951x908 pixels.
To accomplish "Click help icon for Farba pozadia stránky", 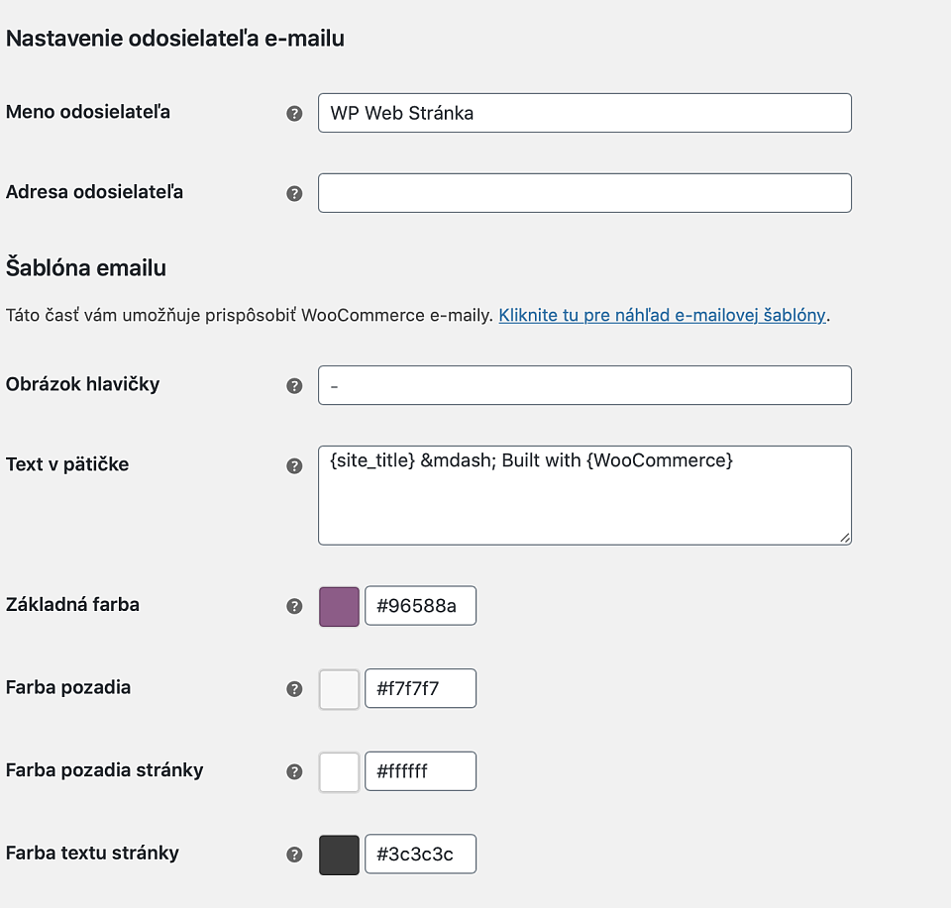I will tap(294, 771).
